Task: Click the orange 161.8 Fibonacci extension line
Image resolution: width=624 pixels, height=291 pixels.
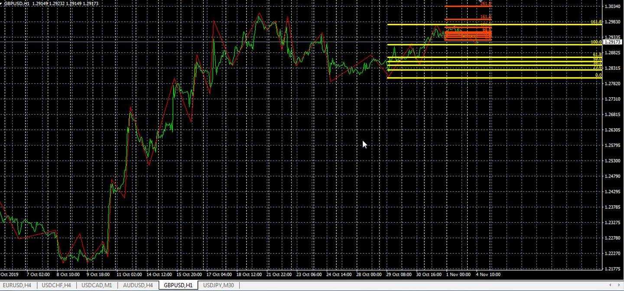Action: click(464, 19)
